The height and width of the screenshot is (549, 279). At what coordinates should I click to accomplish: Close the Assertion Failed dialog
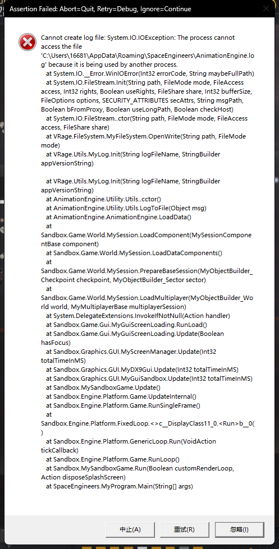(x=266, y=9)
